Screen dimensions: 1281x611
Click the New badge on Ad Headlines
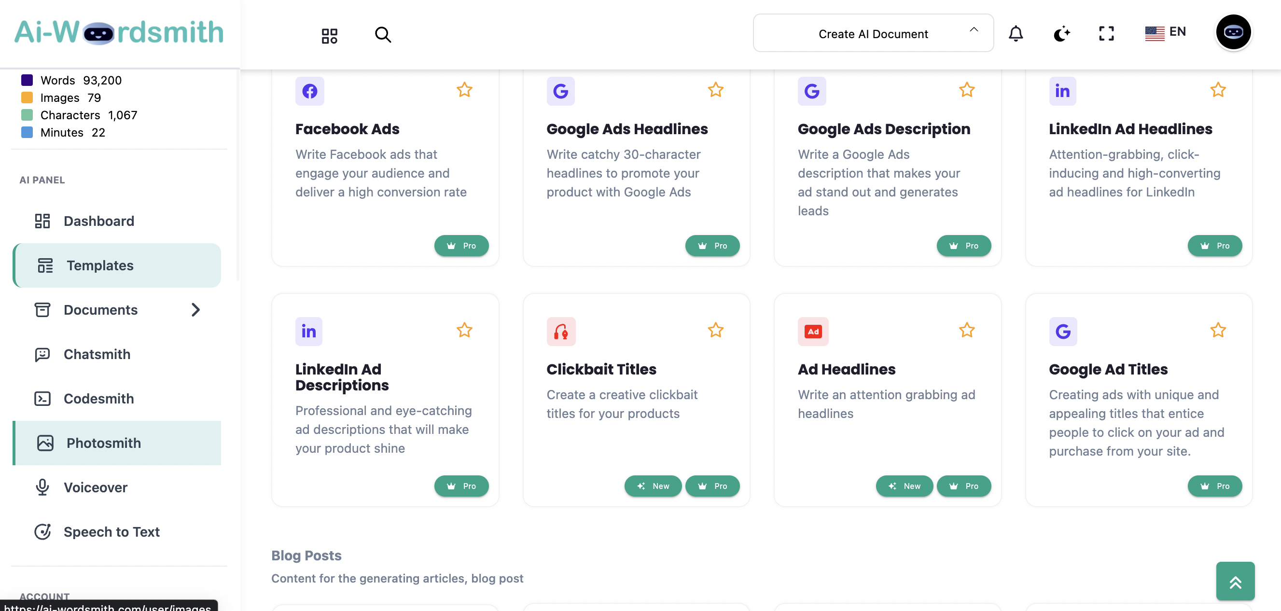(x=904, y=486)
